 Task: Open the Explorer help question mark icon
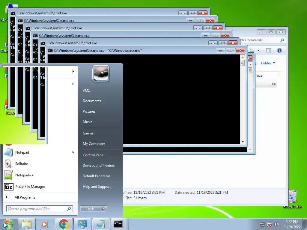click(x=279, y=50)
